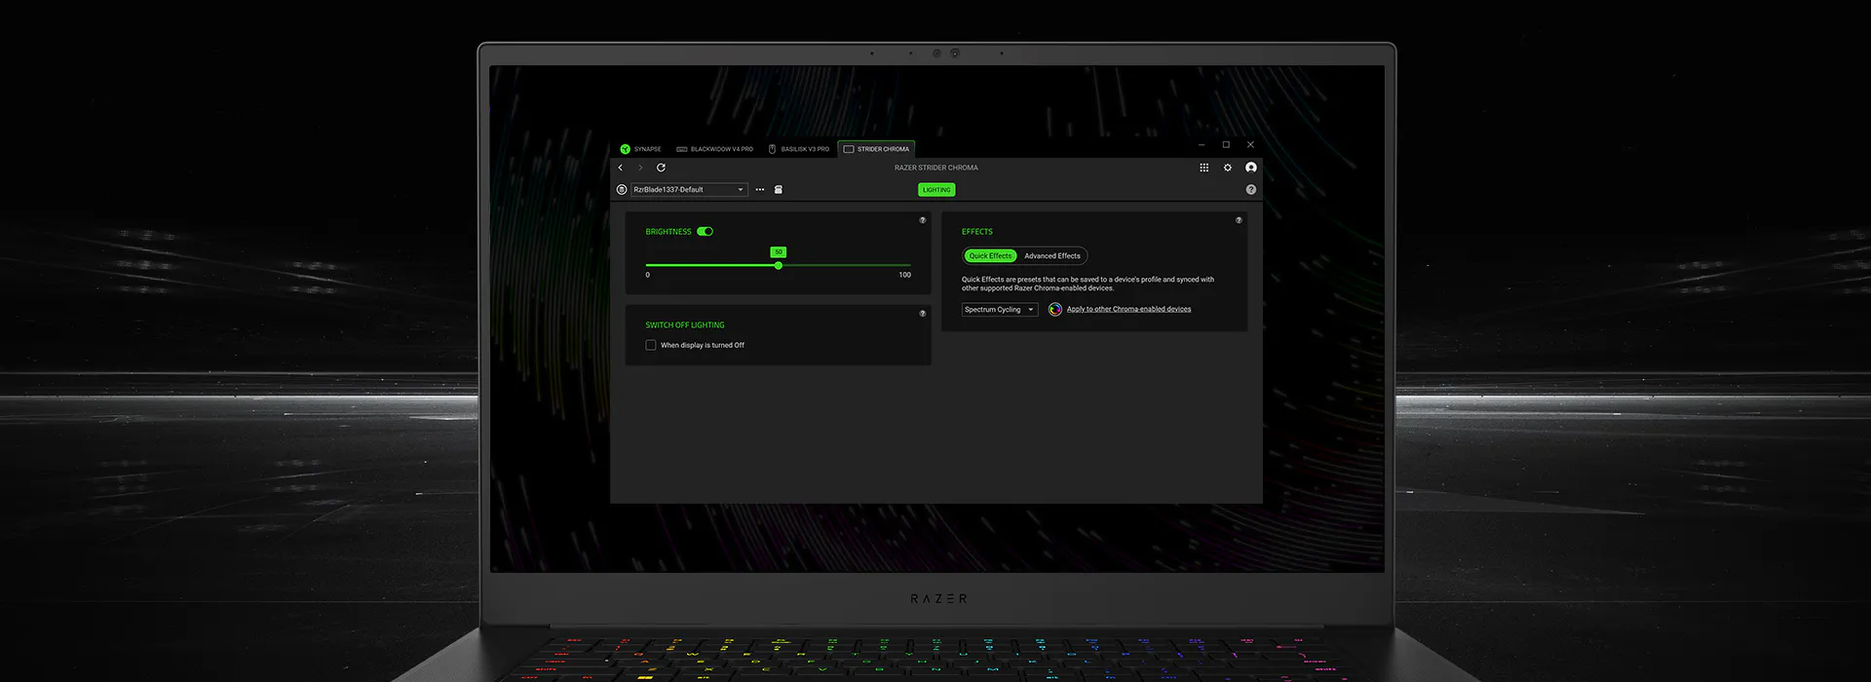
Task: Enable 'When display is turned Off' checkbox
Action: [651, 345]
